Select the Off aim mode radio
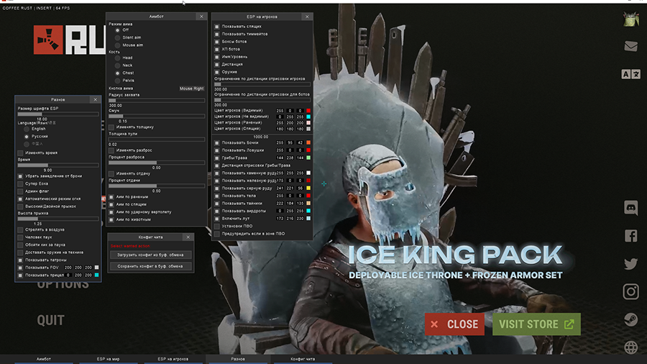 [x=118, y=30]
